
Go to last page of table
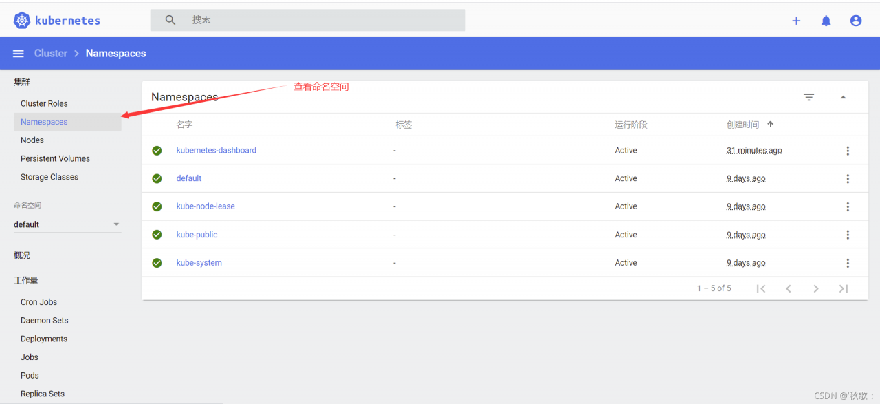844,288
